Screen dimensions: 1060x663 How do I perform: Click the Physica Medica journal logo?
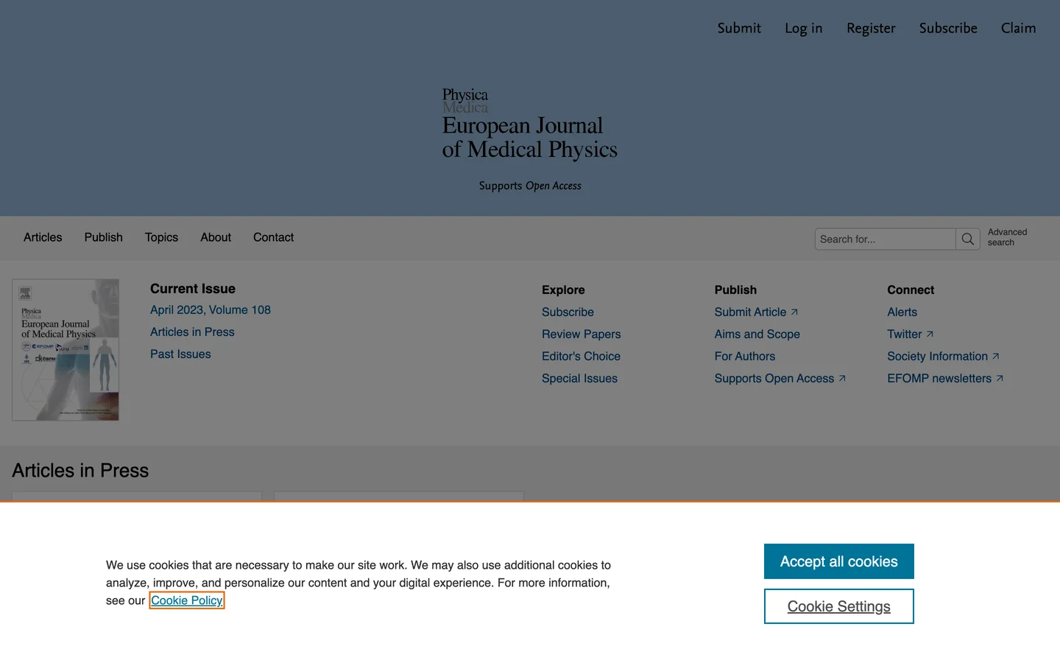[x=529, y=124]
